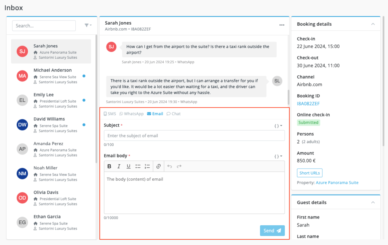Open Sarah Jones conversation in the list
388x245 pixels.
pyautogui.click(x=51, y=51)
